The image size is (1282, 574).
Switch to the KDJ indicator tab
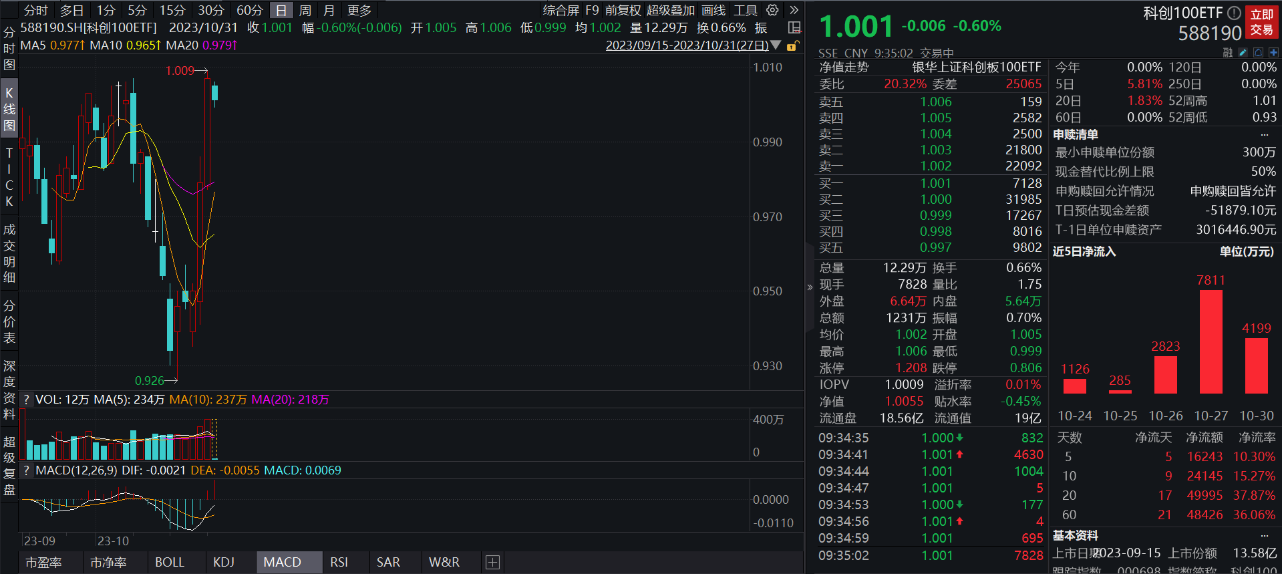[224, 563]
